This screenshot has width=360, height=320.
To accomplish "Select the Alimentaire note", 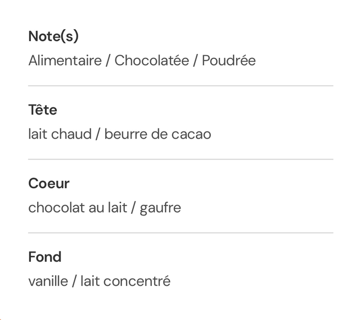I will pos(65,61).
